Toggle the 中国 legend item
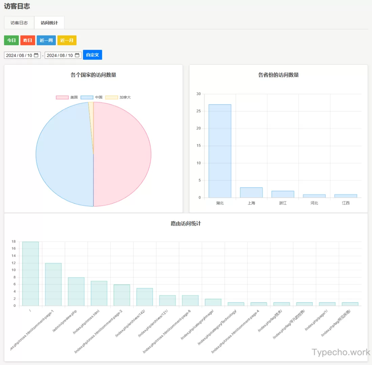 click(x=91, y=97)
